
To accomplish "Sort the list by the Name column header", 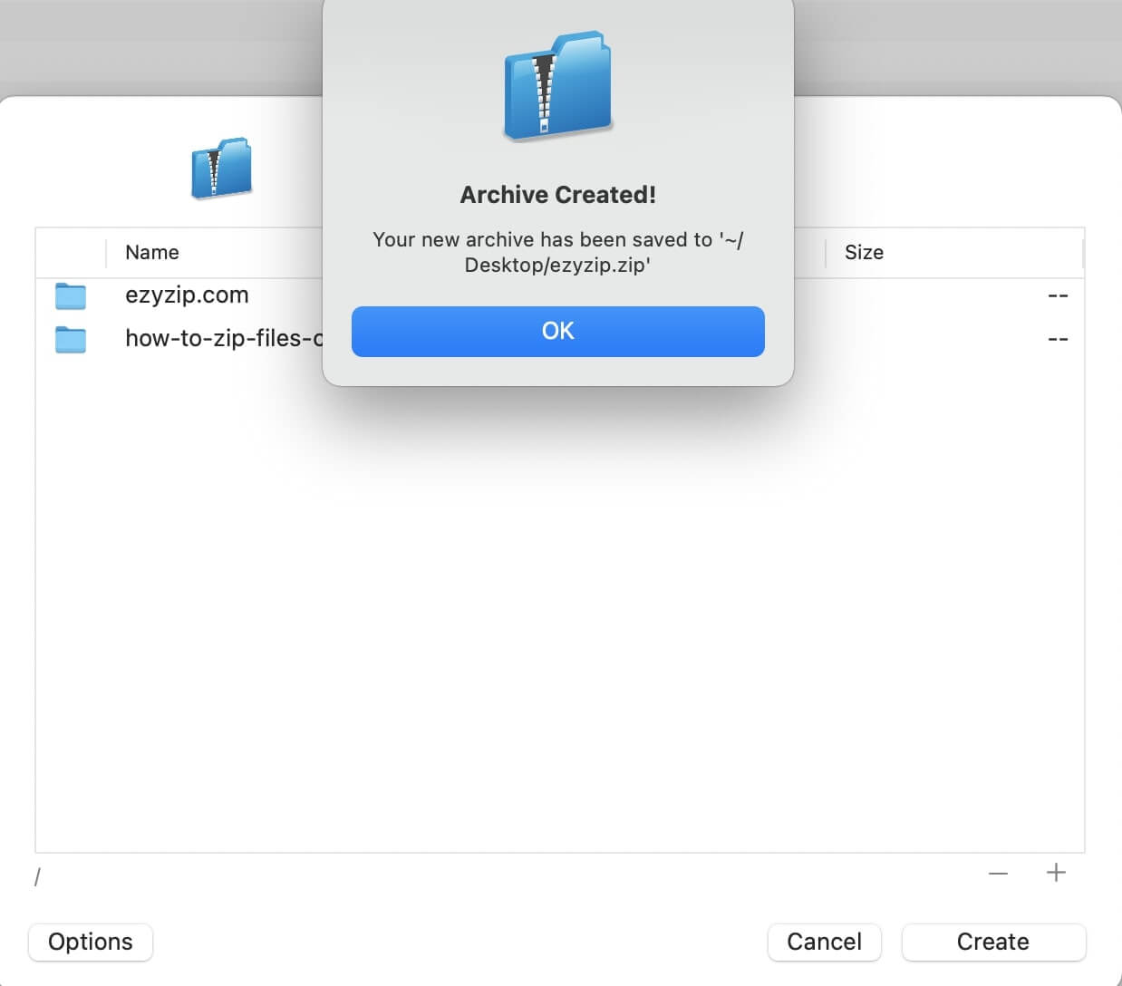I will click(152, 253).
